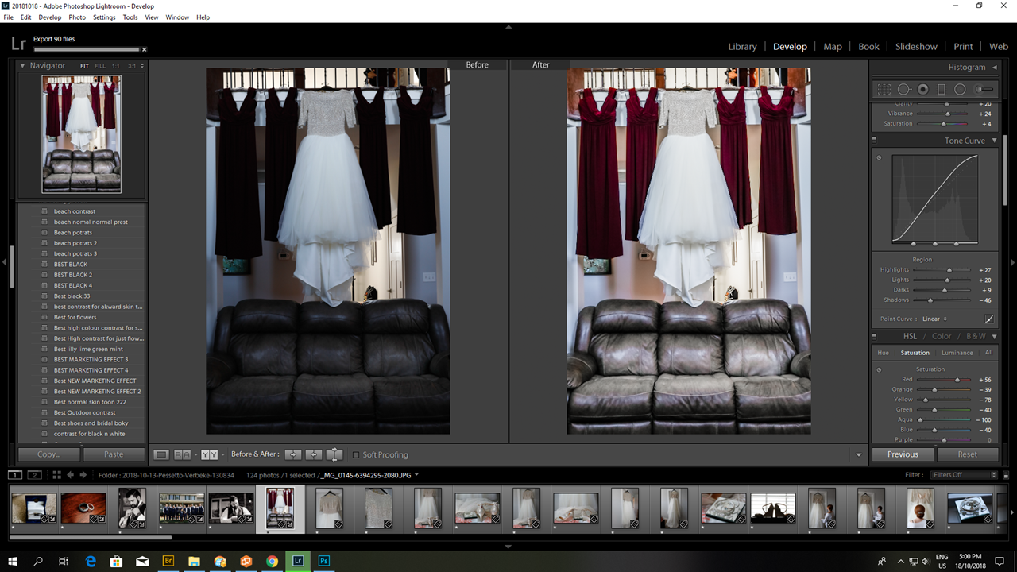
Task: Click Reference View R A icon
Action: click(183, 454)
